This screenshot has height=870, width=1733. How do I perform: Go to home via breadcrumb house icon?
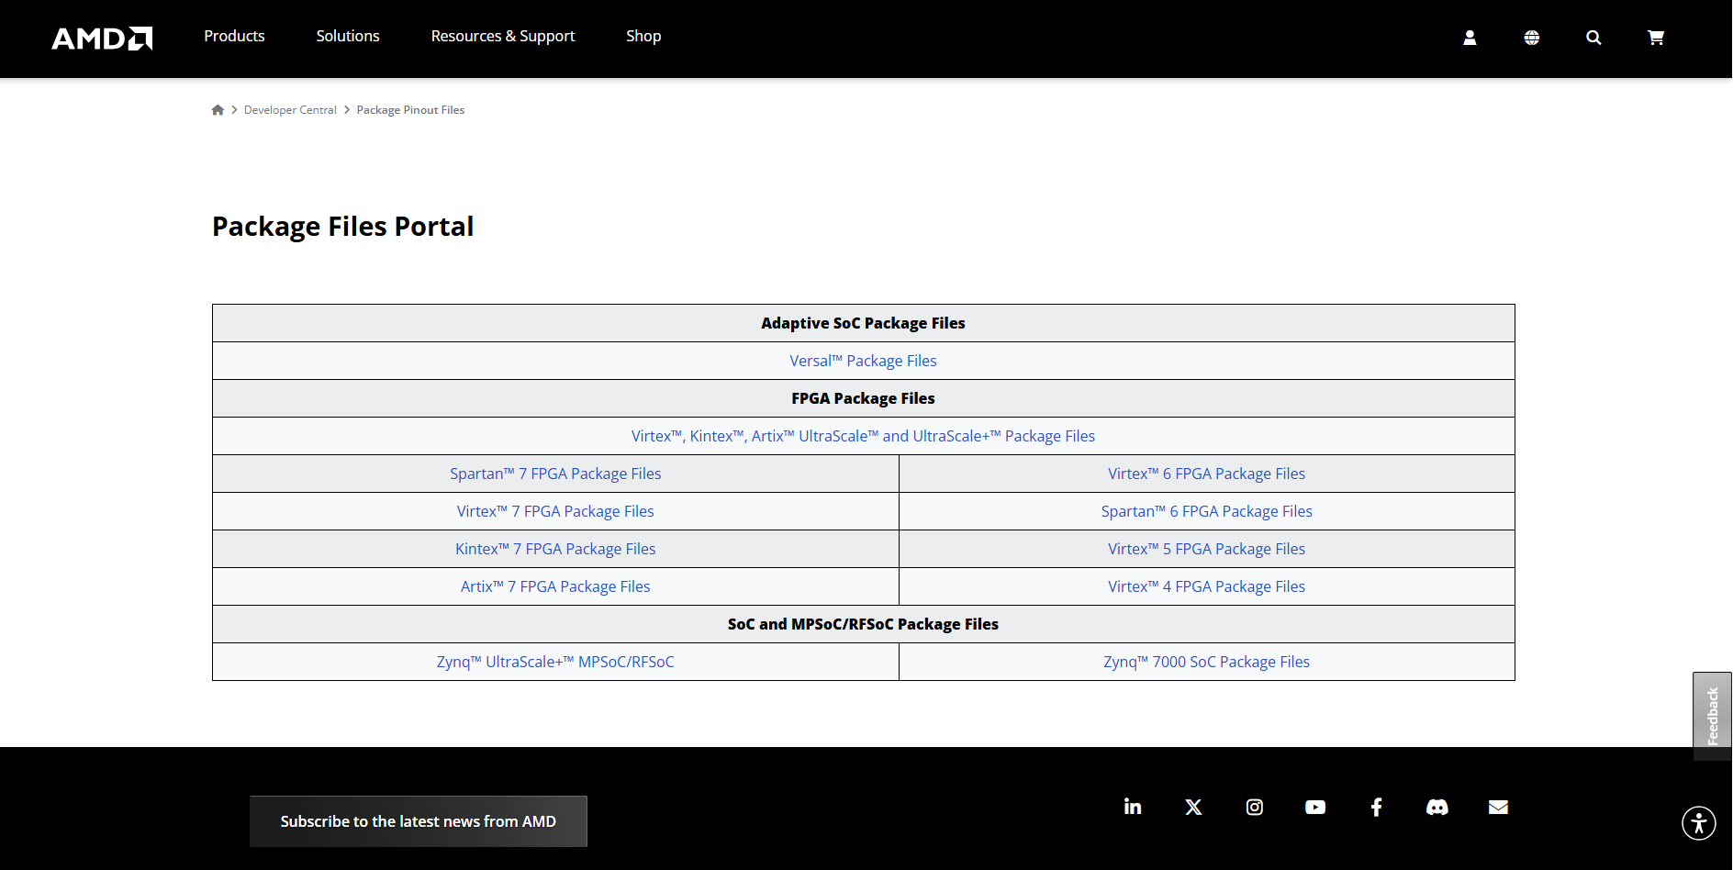point(218,110)
